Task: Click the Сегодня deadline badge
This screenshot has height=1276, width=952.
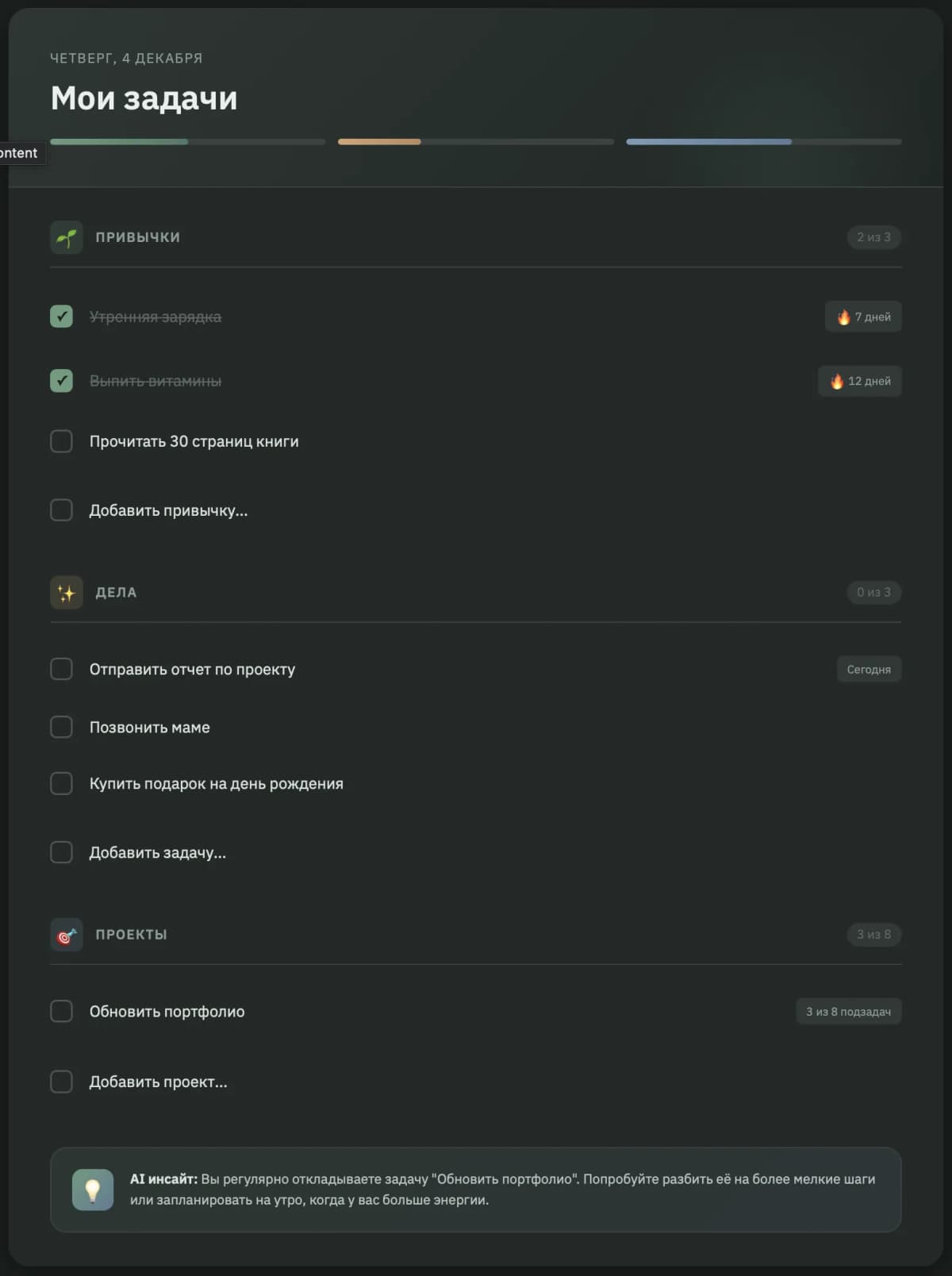Action: tap(869, 669)
